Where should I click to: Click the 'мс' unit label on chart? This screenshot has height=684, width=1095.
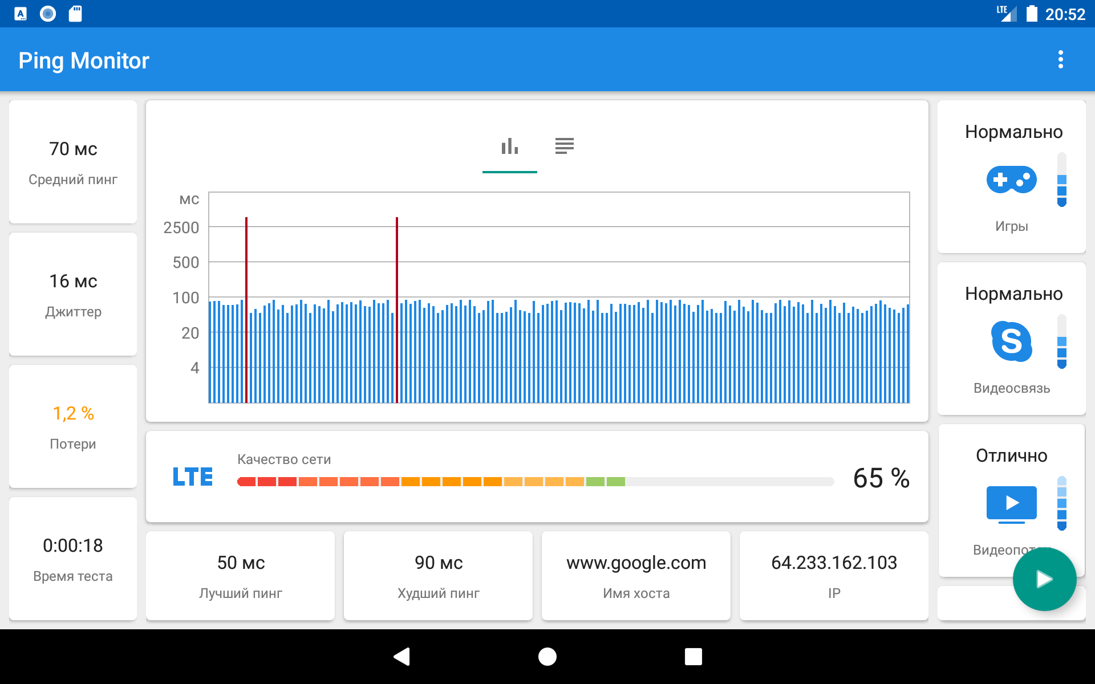[189, 199]
